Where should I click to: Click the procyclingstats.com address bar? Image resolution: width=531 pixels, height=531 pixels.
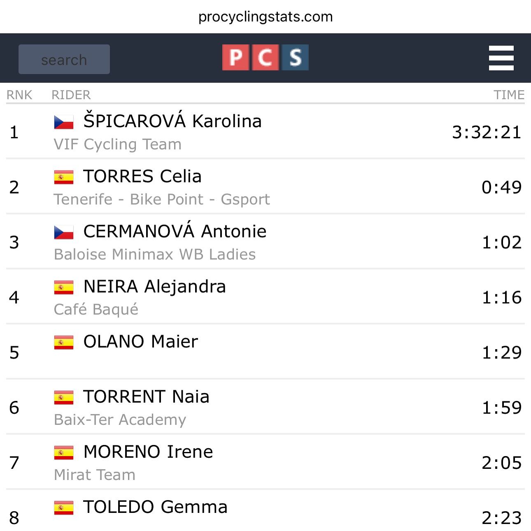[x=265, y=17]
